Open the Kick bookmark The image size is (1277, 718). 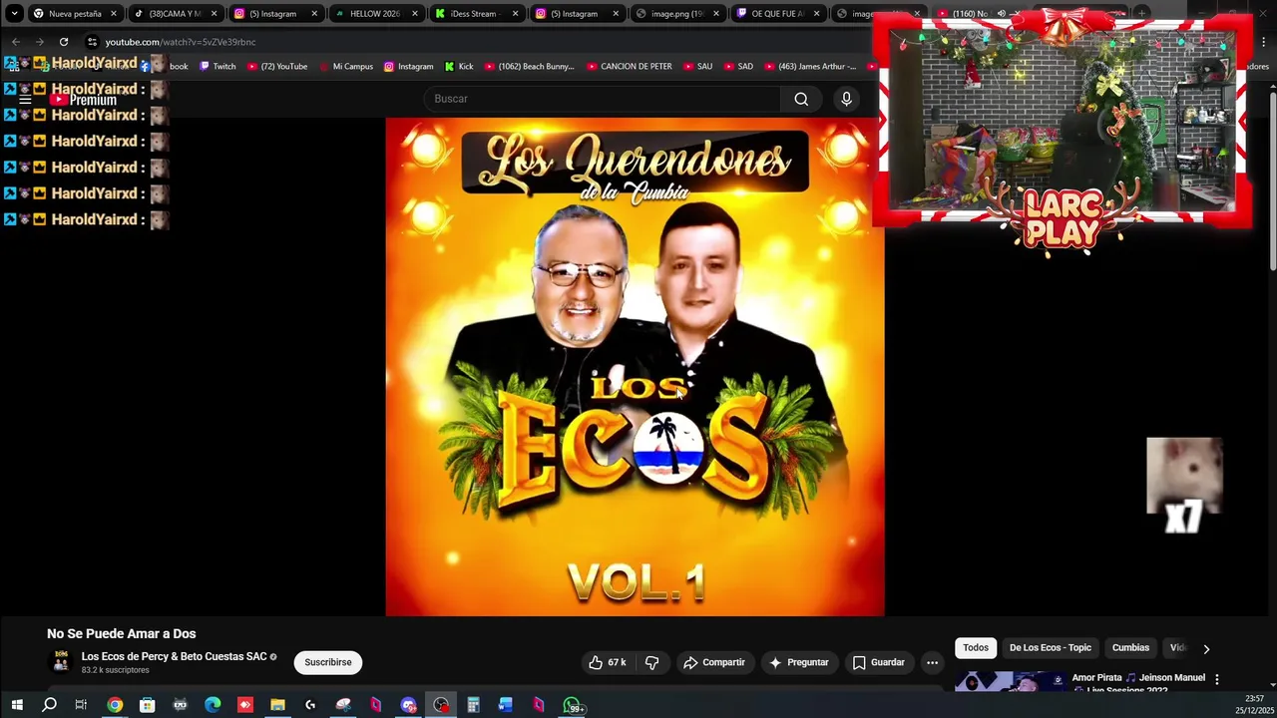[x=459, y=66]
